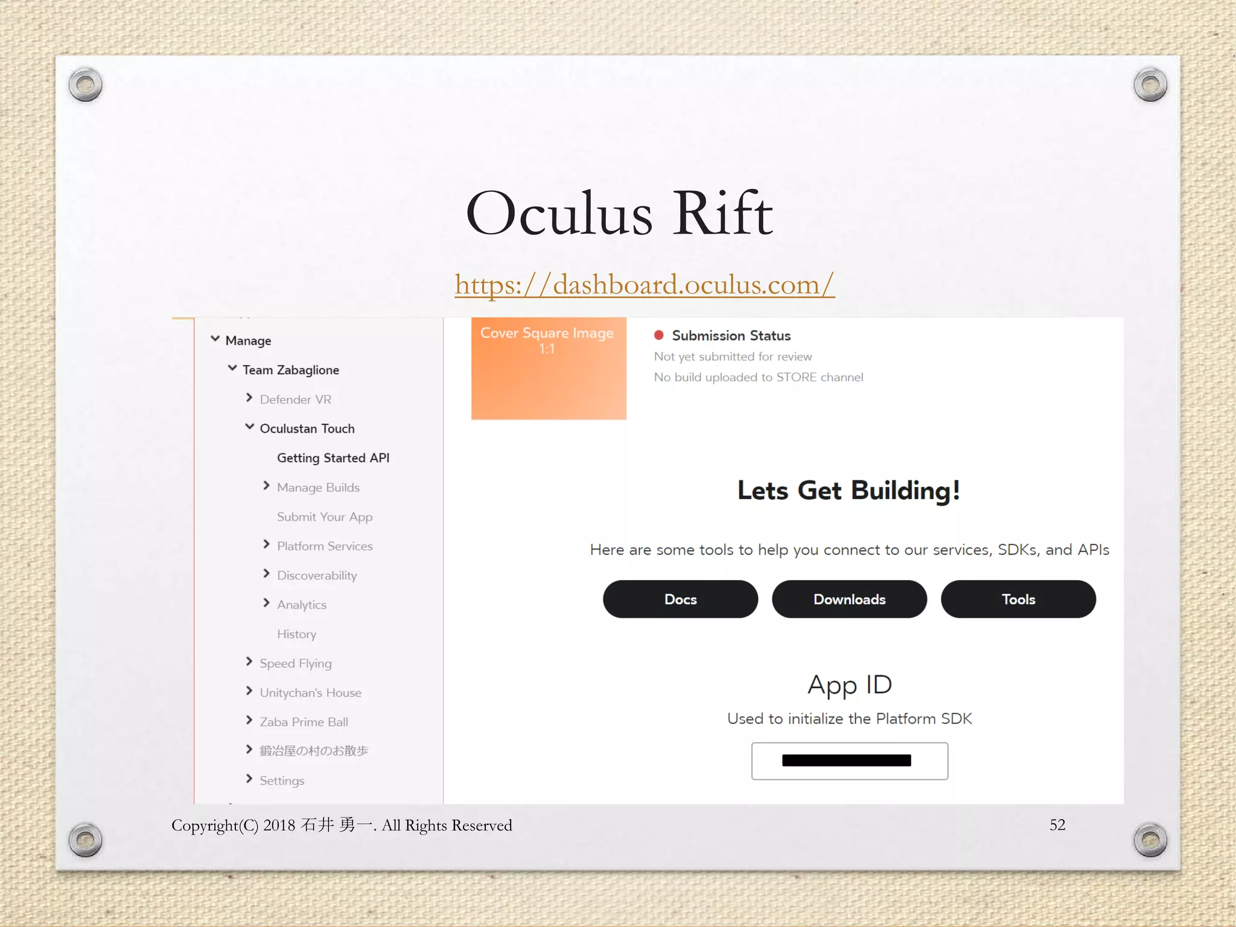Select Defender VR app entry
The image size is (1236, 927).
pyautogui.click(x=295, y=400)
